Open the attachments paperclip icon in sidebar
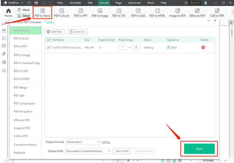 [4, 54]
